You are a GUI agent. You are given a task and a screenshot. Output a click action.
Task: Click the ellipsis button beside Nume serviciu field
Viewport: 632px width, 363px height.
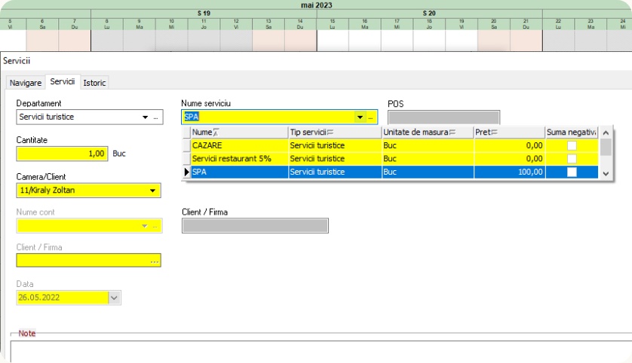click(370, 117)
